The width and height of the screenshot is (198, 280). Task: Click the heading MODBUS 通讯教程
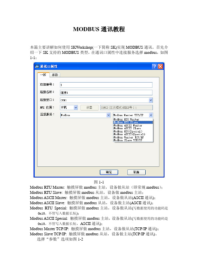[x=99, y=29]
